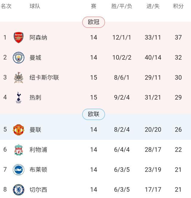Click the Manchester City crest icon
191x198 pixels.
coord(19,57)
